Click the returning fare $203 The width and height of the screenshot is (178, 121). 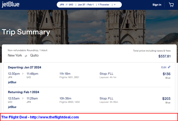(x=166, y=99)
